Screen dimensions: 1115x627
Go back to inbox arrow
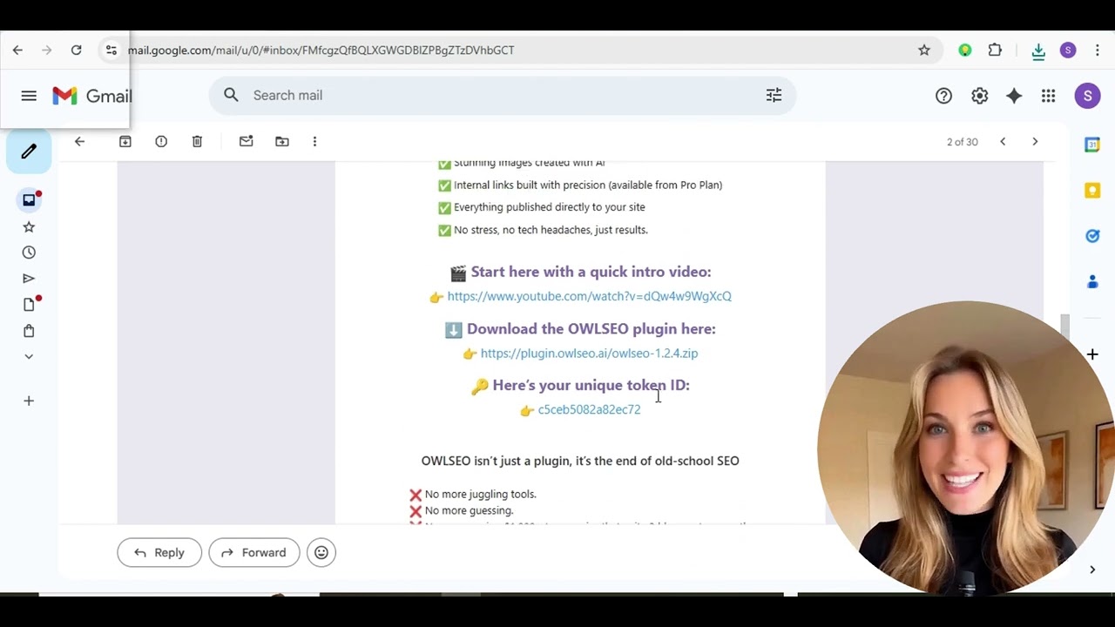pyautogui.click(x=79, y=141)
